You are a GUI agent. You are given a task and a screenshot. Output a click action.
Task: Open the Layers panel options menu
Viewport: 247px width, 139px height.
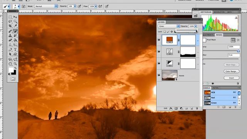[201, 22]
